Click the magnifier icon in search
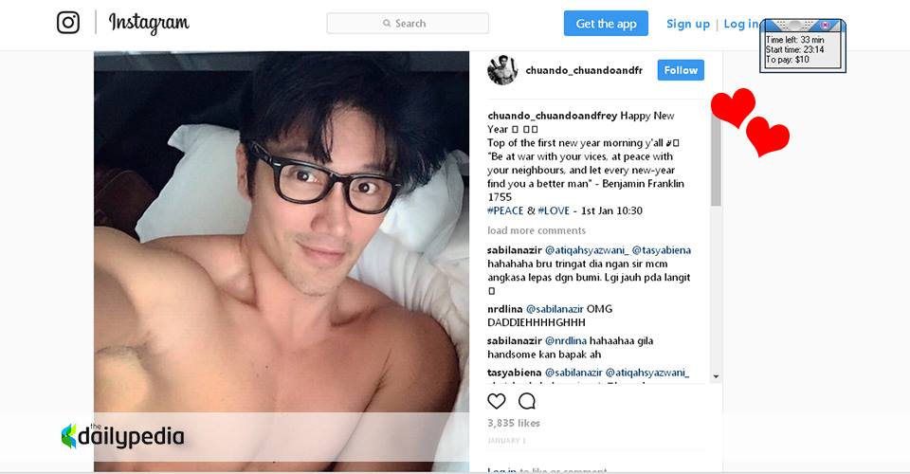910x474 pixels. click(387, 23)
